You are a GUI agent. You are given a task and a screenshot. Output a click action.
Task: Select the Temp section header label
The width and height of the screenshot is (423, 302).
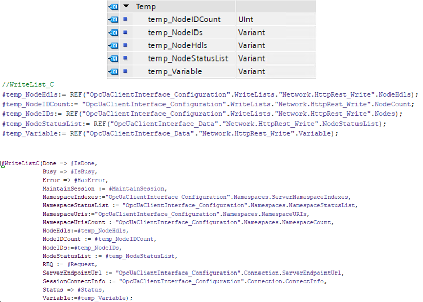[146, 7]
